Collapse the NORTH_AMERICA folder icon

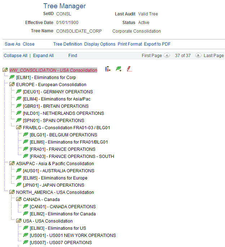pyautogui.click(x=12, y=192)
